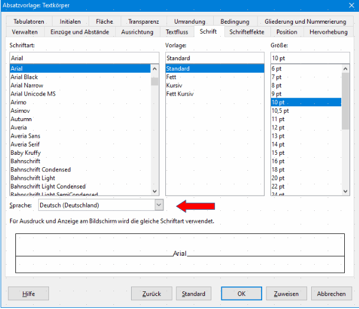
Task: Open the Hervorhebung tab
Action: (328, 32)
